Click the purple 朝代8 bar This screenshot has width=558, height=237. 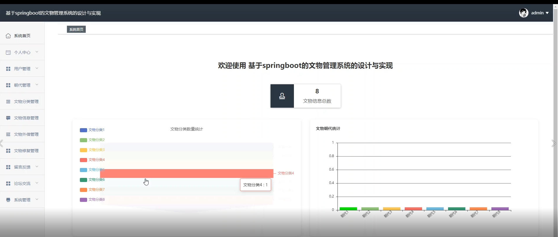[x=500, y=209]
